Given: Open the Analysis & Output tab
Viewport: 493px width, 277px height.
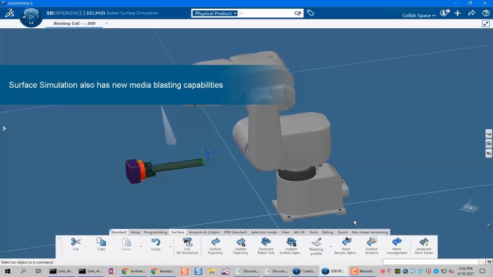Looking at the screenshot, I should pos(204,232).
